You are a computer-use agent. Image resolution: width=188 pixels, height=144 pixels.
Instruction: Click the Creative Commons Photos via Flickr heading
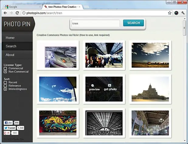[x=73, y=35]
